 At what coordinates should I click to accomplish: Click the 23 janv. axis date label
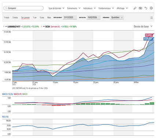[96, 82]
